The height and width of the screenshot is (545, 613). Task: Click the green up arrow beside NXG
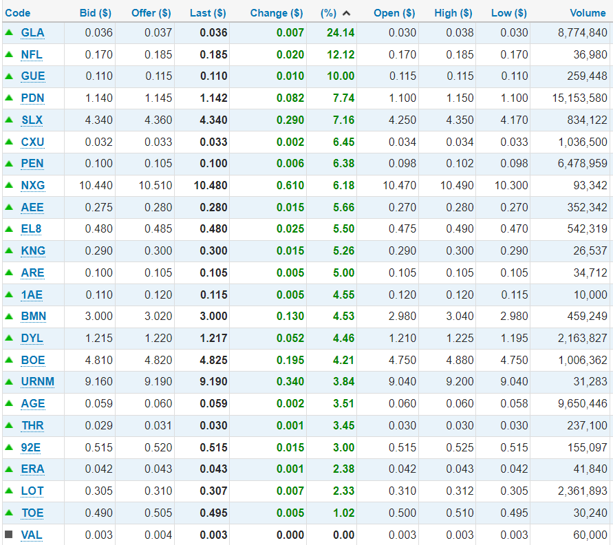coord(9,185)
